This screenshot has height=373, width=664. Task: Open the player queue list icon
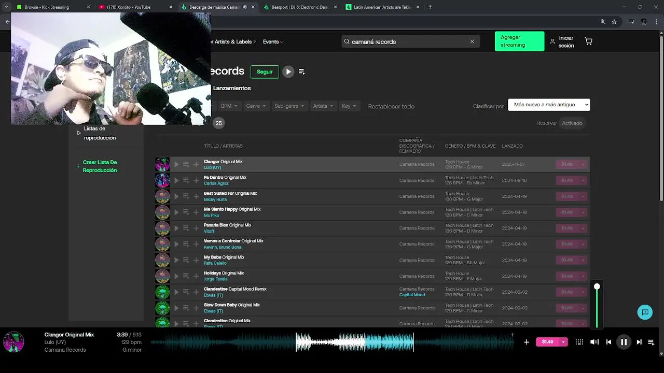tap(651, 342)
